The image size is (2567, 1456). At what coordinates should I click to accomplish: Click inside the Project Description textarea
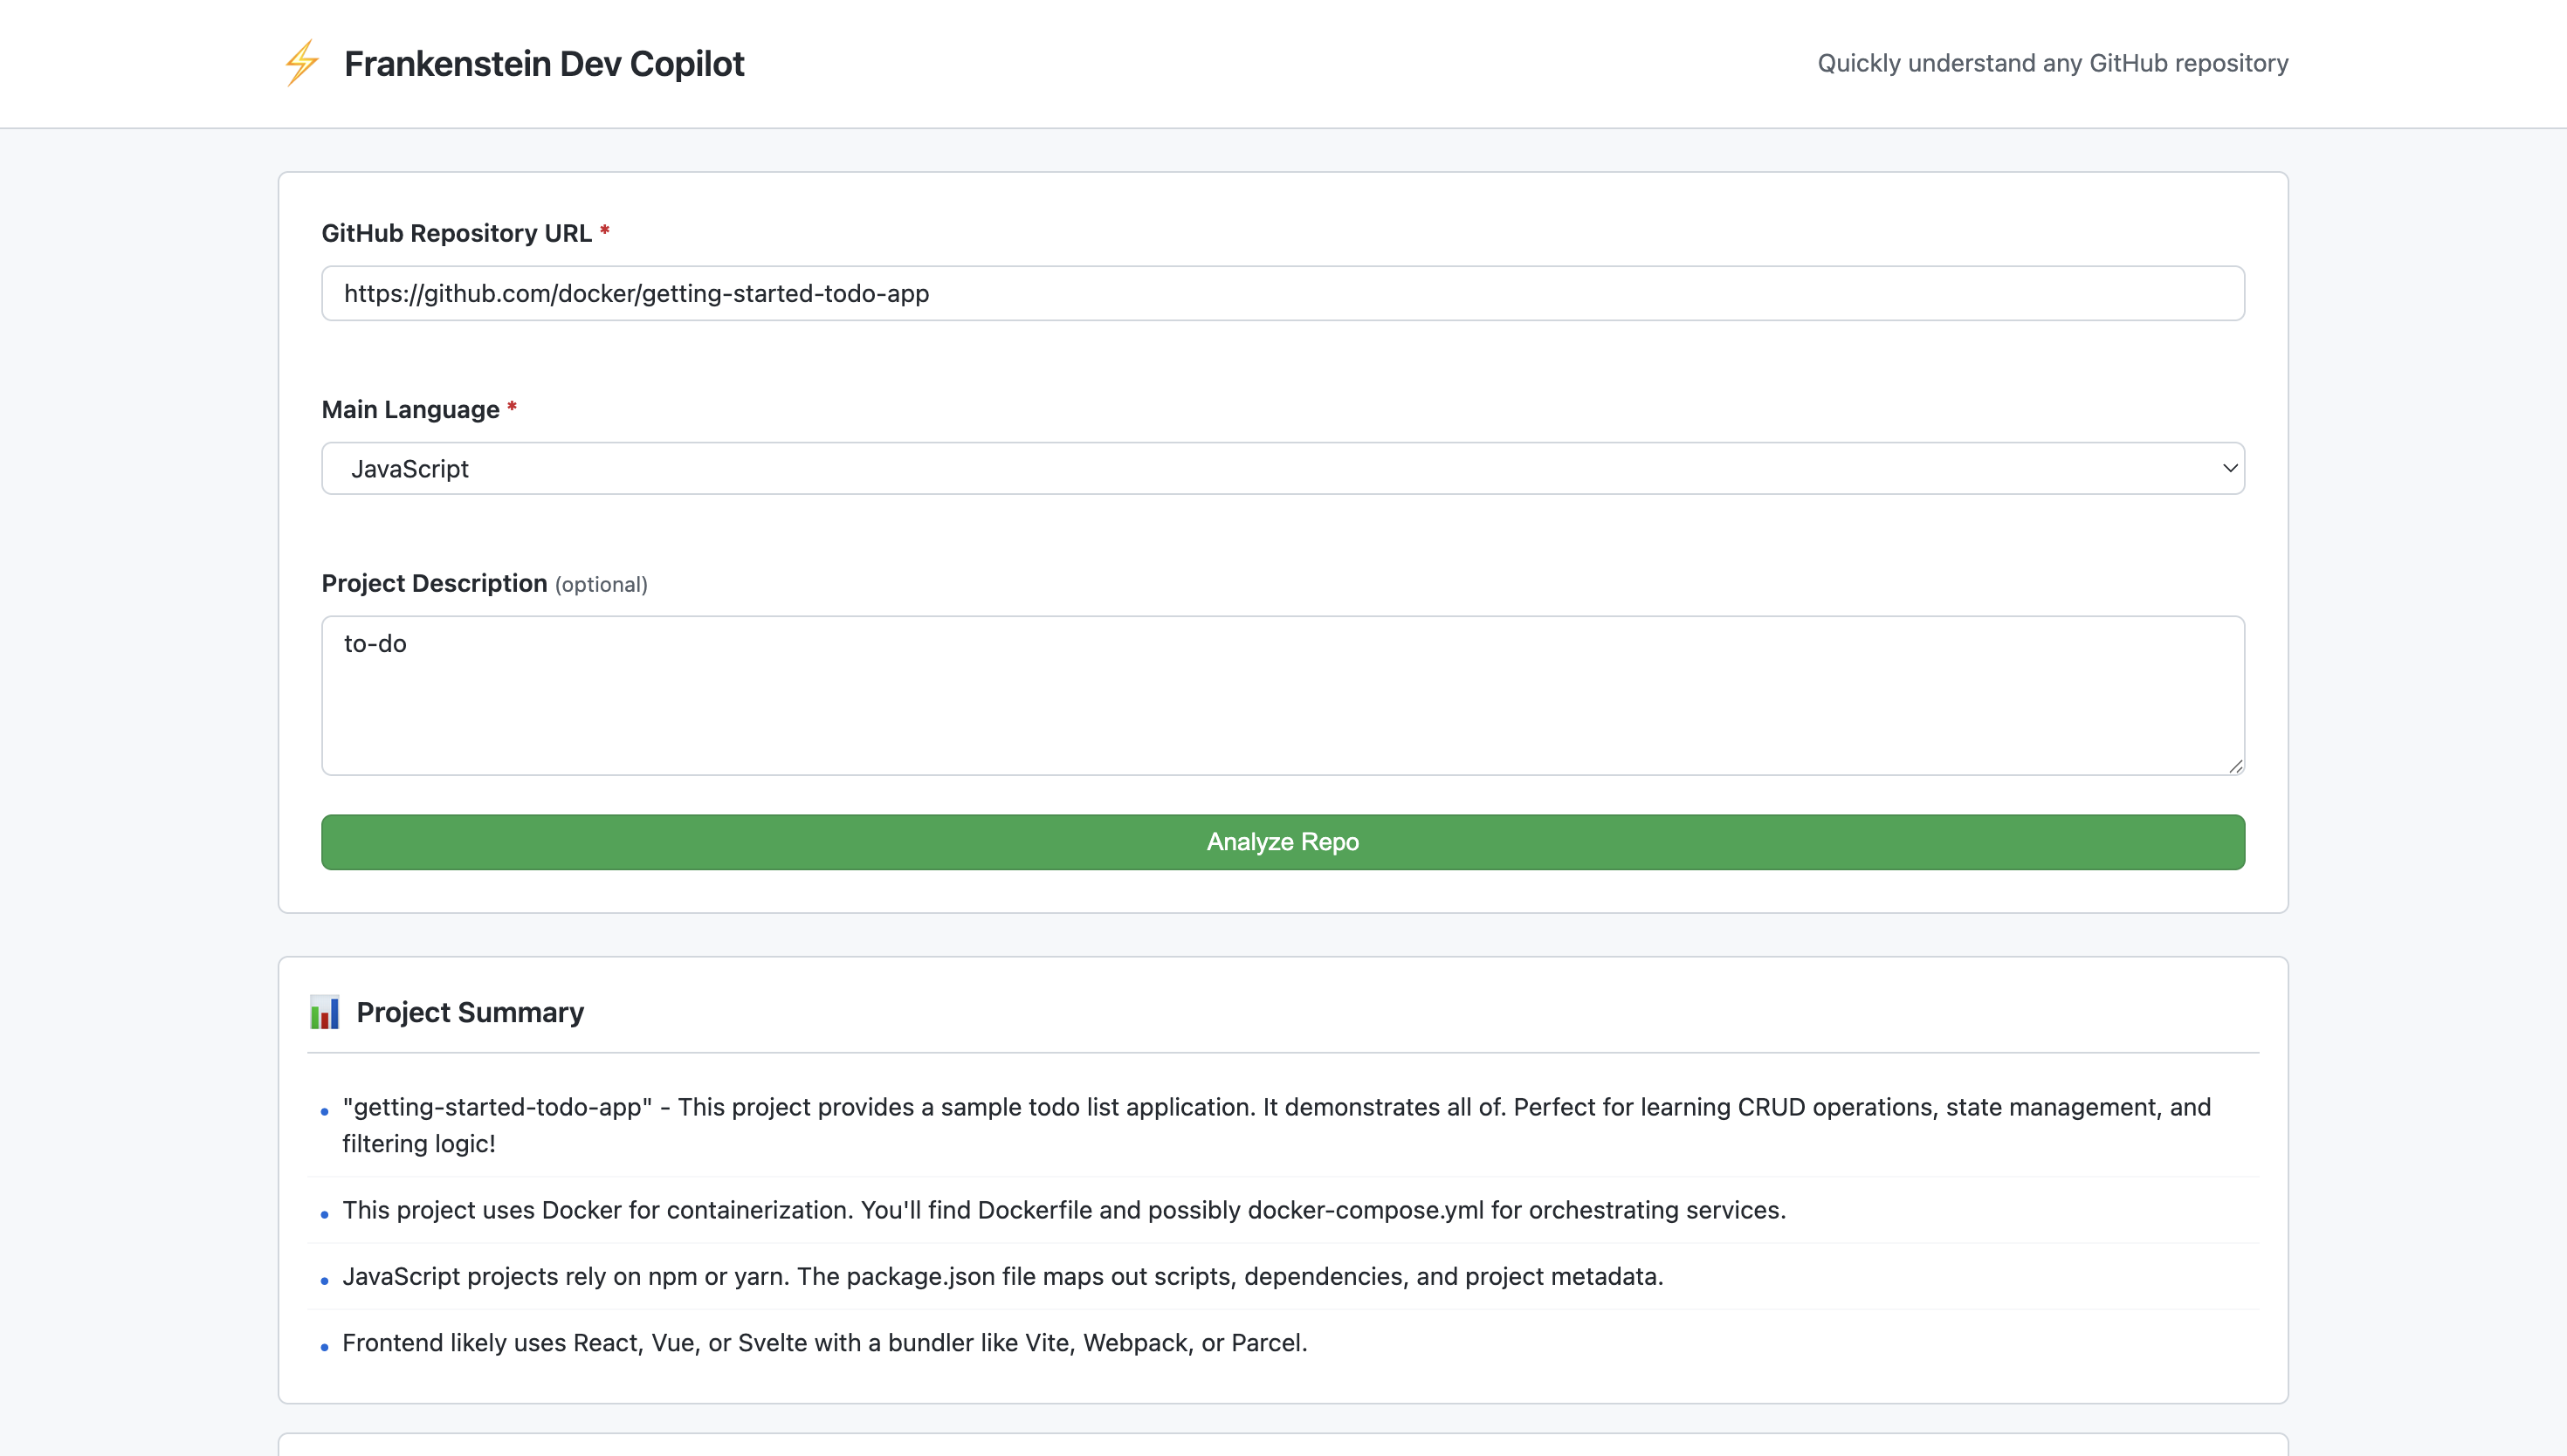click(x=1283, y=696)
